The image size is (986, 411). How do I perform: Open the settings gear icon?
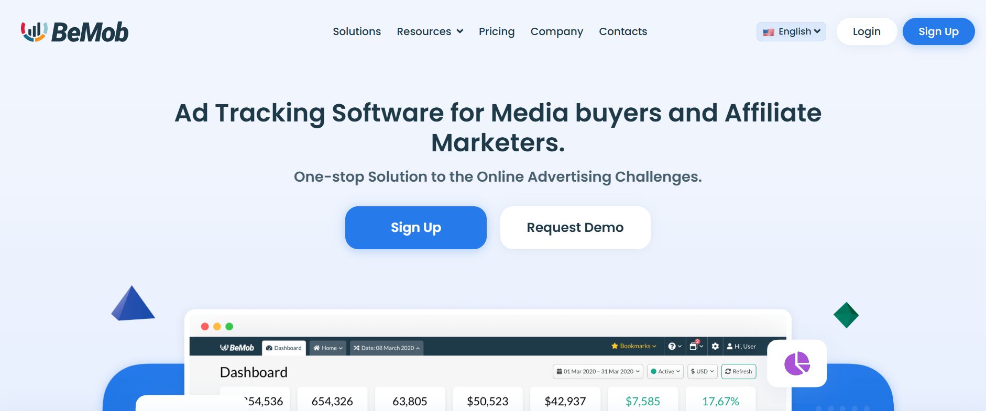(715, 346)
